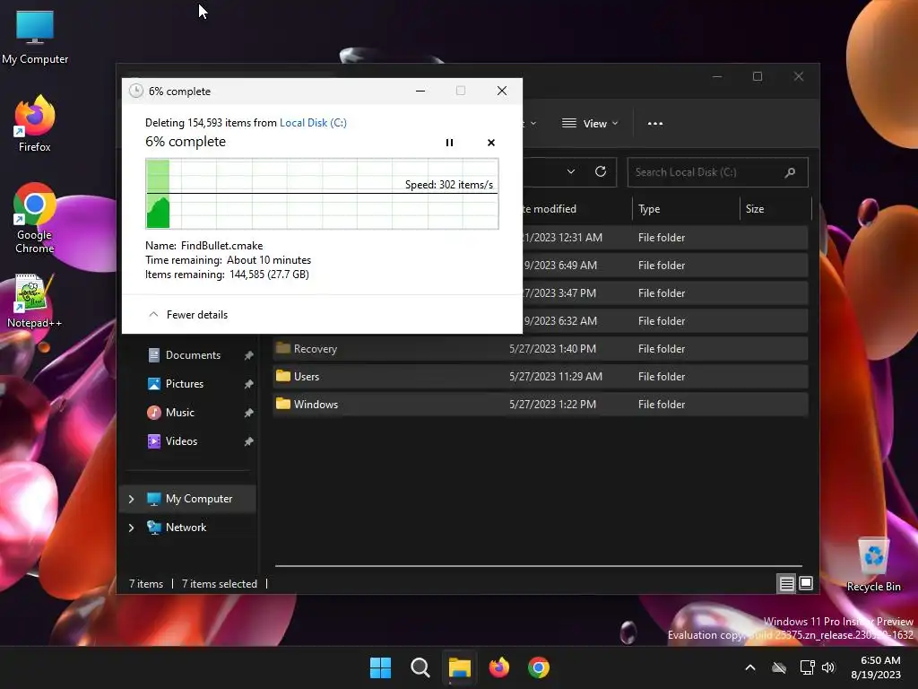Click the deletion speed progress graph

[x=322, y=194]
